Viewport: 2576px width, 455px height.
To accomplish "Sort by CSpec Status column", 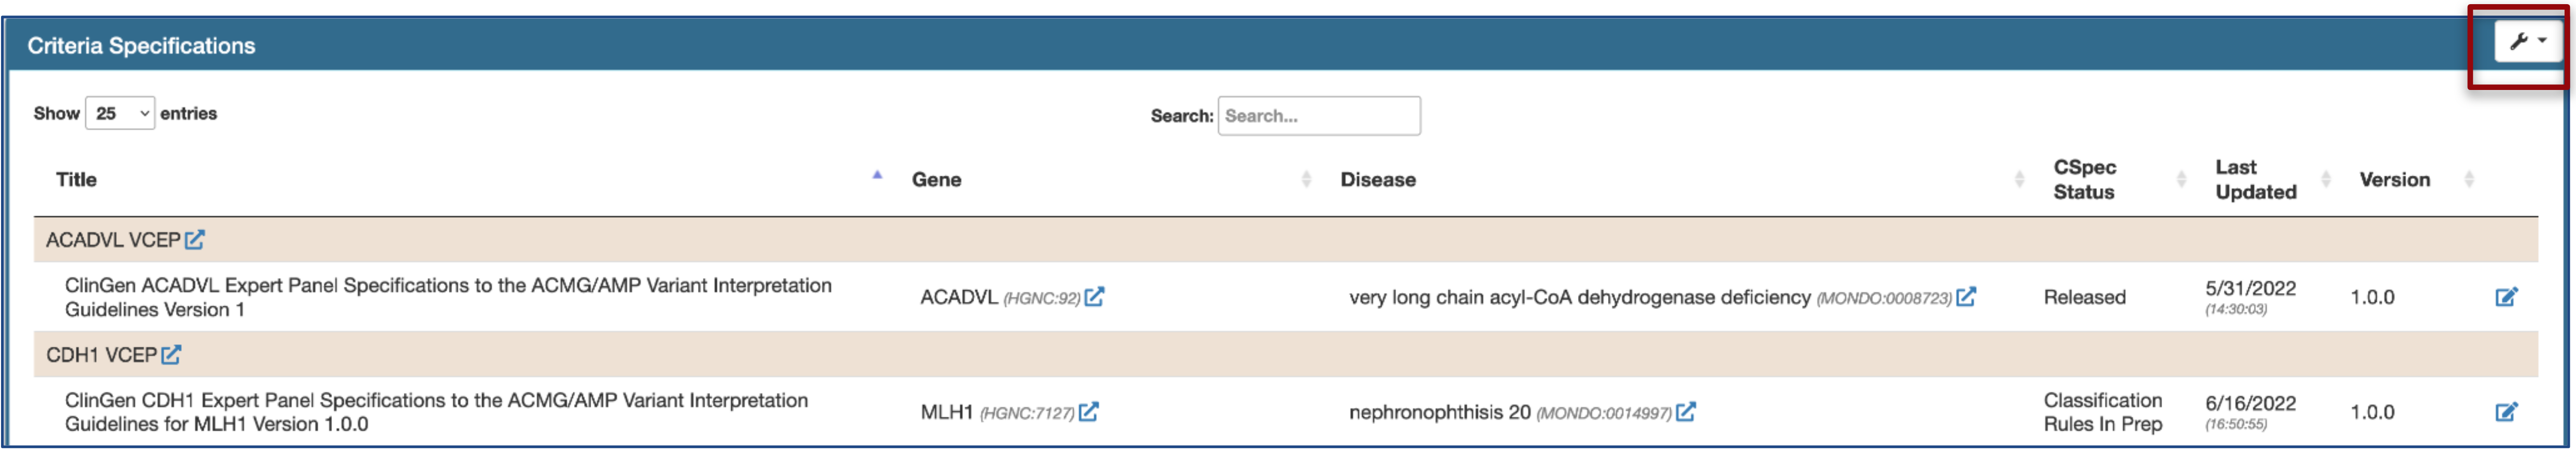I will pyautogui.click(x=2085, y=179).
